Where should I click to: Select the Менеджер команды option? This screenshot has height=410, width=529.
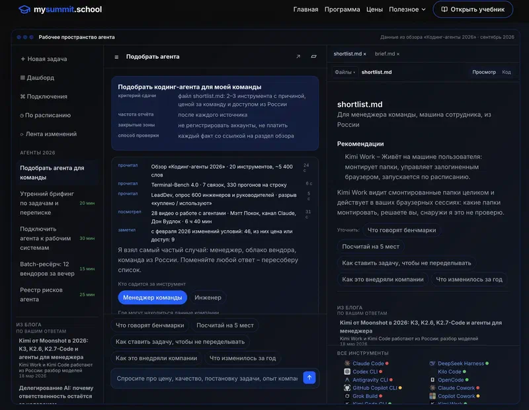(153, 298)
